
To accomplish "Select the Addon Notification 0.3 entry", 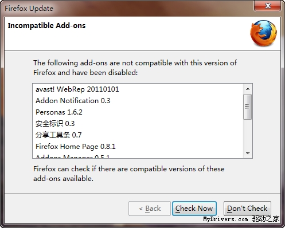I will (138, 101).
